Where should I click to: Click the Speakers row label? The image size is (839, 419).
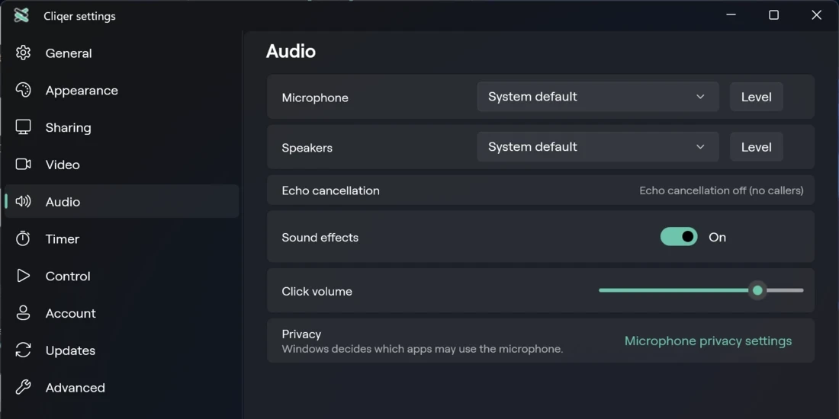(307, 148)
